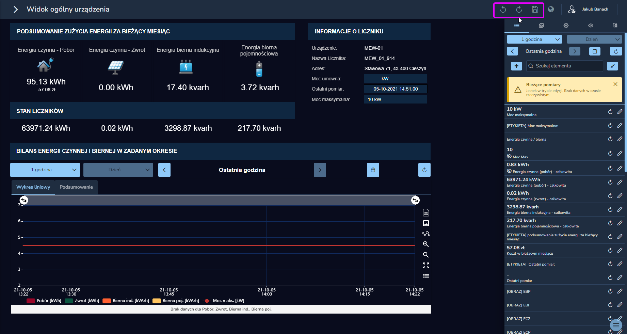The image size is (627, 334).
Task: Reset the [OBRAZ] EBI element
Action: point(610,305)
